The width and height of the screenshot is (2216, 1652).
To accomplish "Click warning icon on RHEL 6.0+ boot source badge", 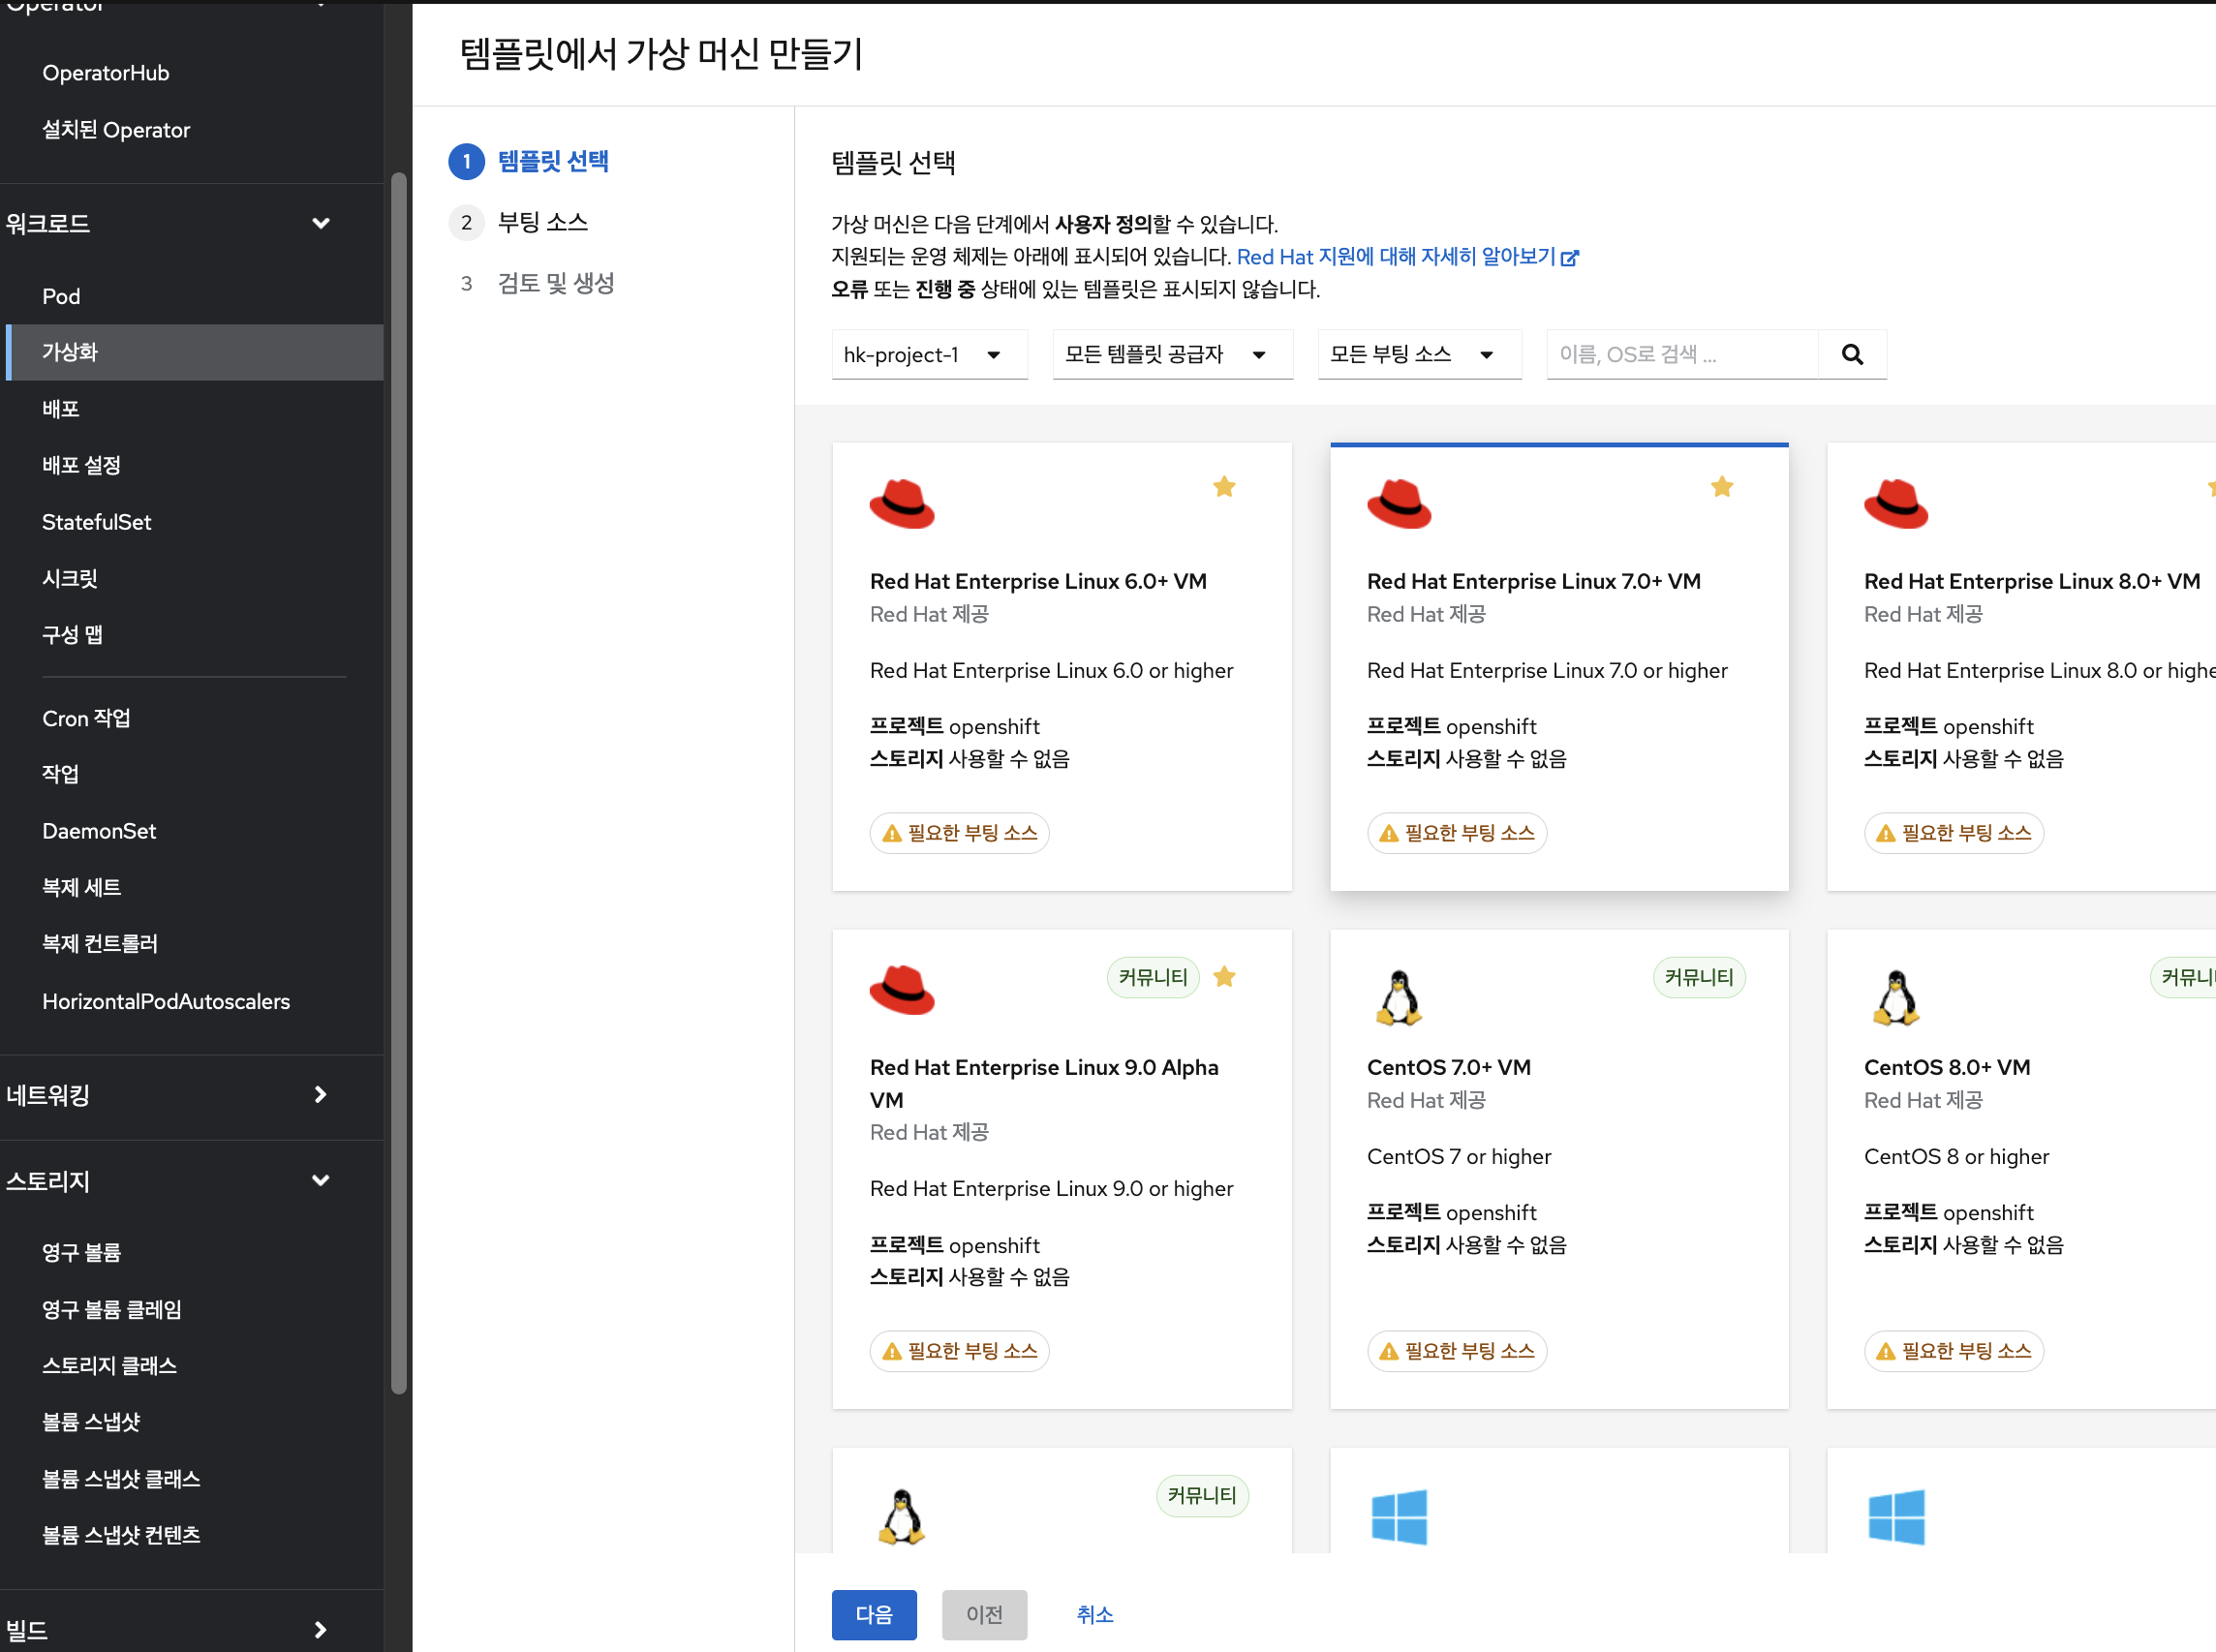I will [x=892, y=834].
